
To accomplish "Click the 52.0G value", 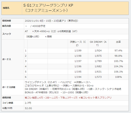I will click(x=28, y=108).
